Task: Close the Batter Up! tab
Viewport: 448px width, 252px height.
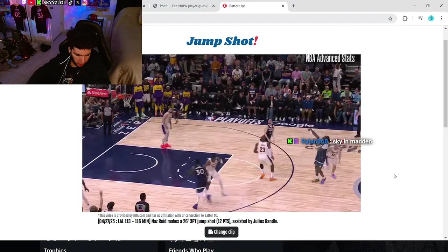Action: (283, 6)
